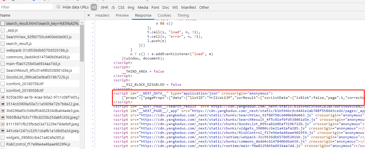Filter requests by Other type
Viewport: 365px width, 149px height.
tap(204, 7)
